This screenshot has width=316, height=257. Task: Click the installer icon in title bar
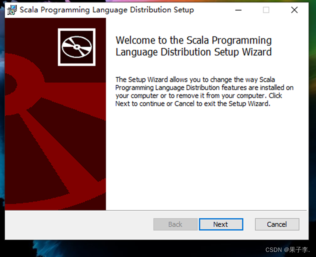[x=12, y=10]
